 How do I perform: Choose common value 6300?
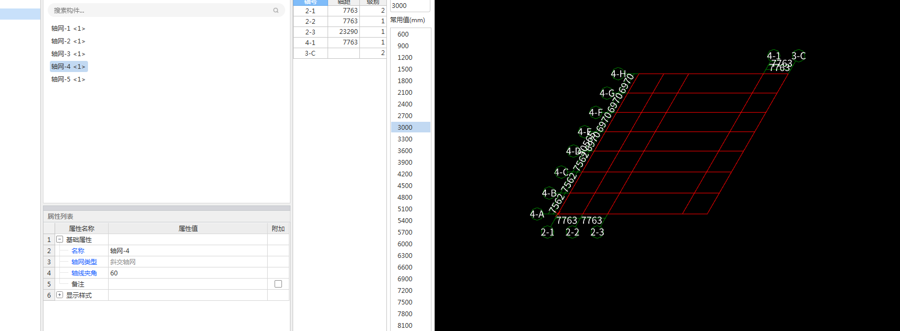(410, 256)
